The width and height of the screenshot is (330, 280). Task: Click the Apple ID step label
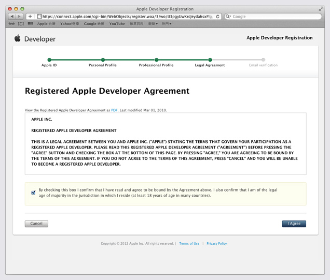pos(49,65)
